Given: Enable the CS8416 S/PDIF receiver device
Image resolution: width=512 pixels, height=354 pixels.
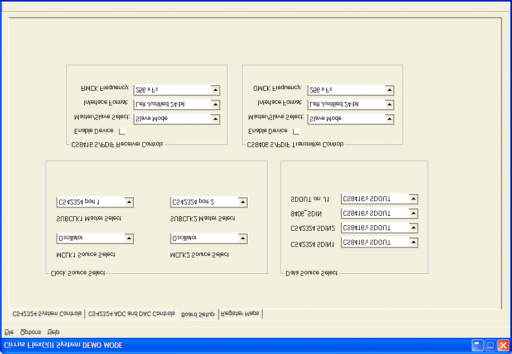Looking at the screenshot, I should (122, 130).
